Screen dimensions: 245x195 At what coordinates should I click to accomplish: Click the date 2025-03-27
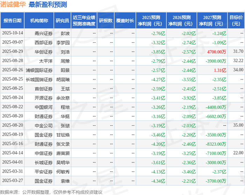pyautogui.click(x=13, y=180)
